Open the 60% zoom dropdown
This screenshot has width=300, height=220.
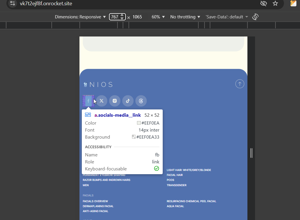(158, 17)
